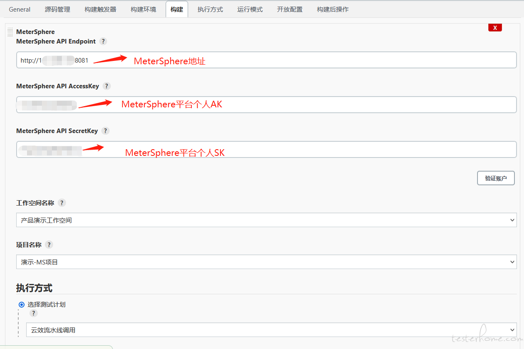The image size is (524, 349).
Task: Focus the MeterSphere API AccessKey input field
Action: [267, 105]
